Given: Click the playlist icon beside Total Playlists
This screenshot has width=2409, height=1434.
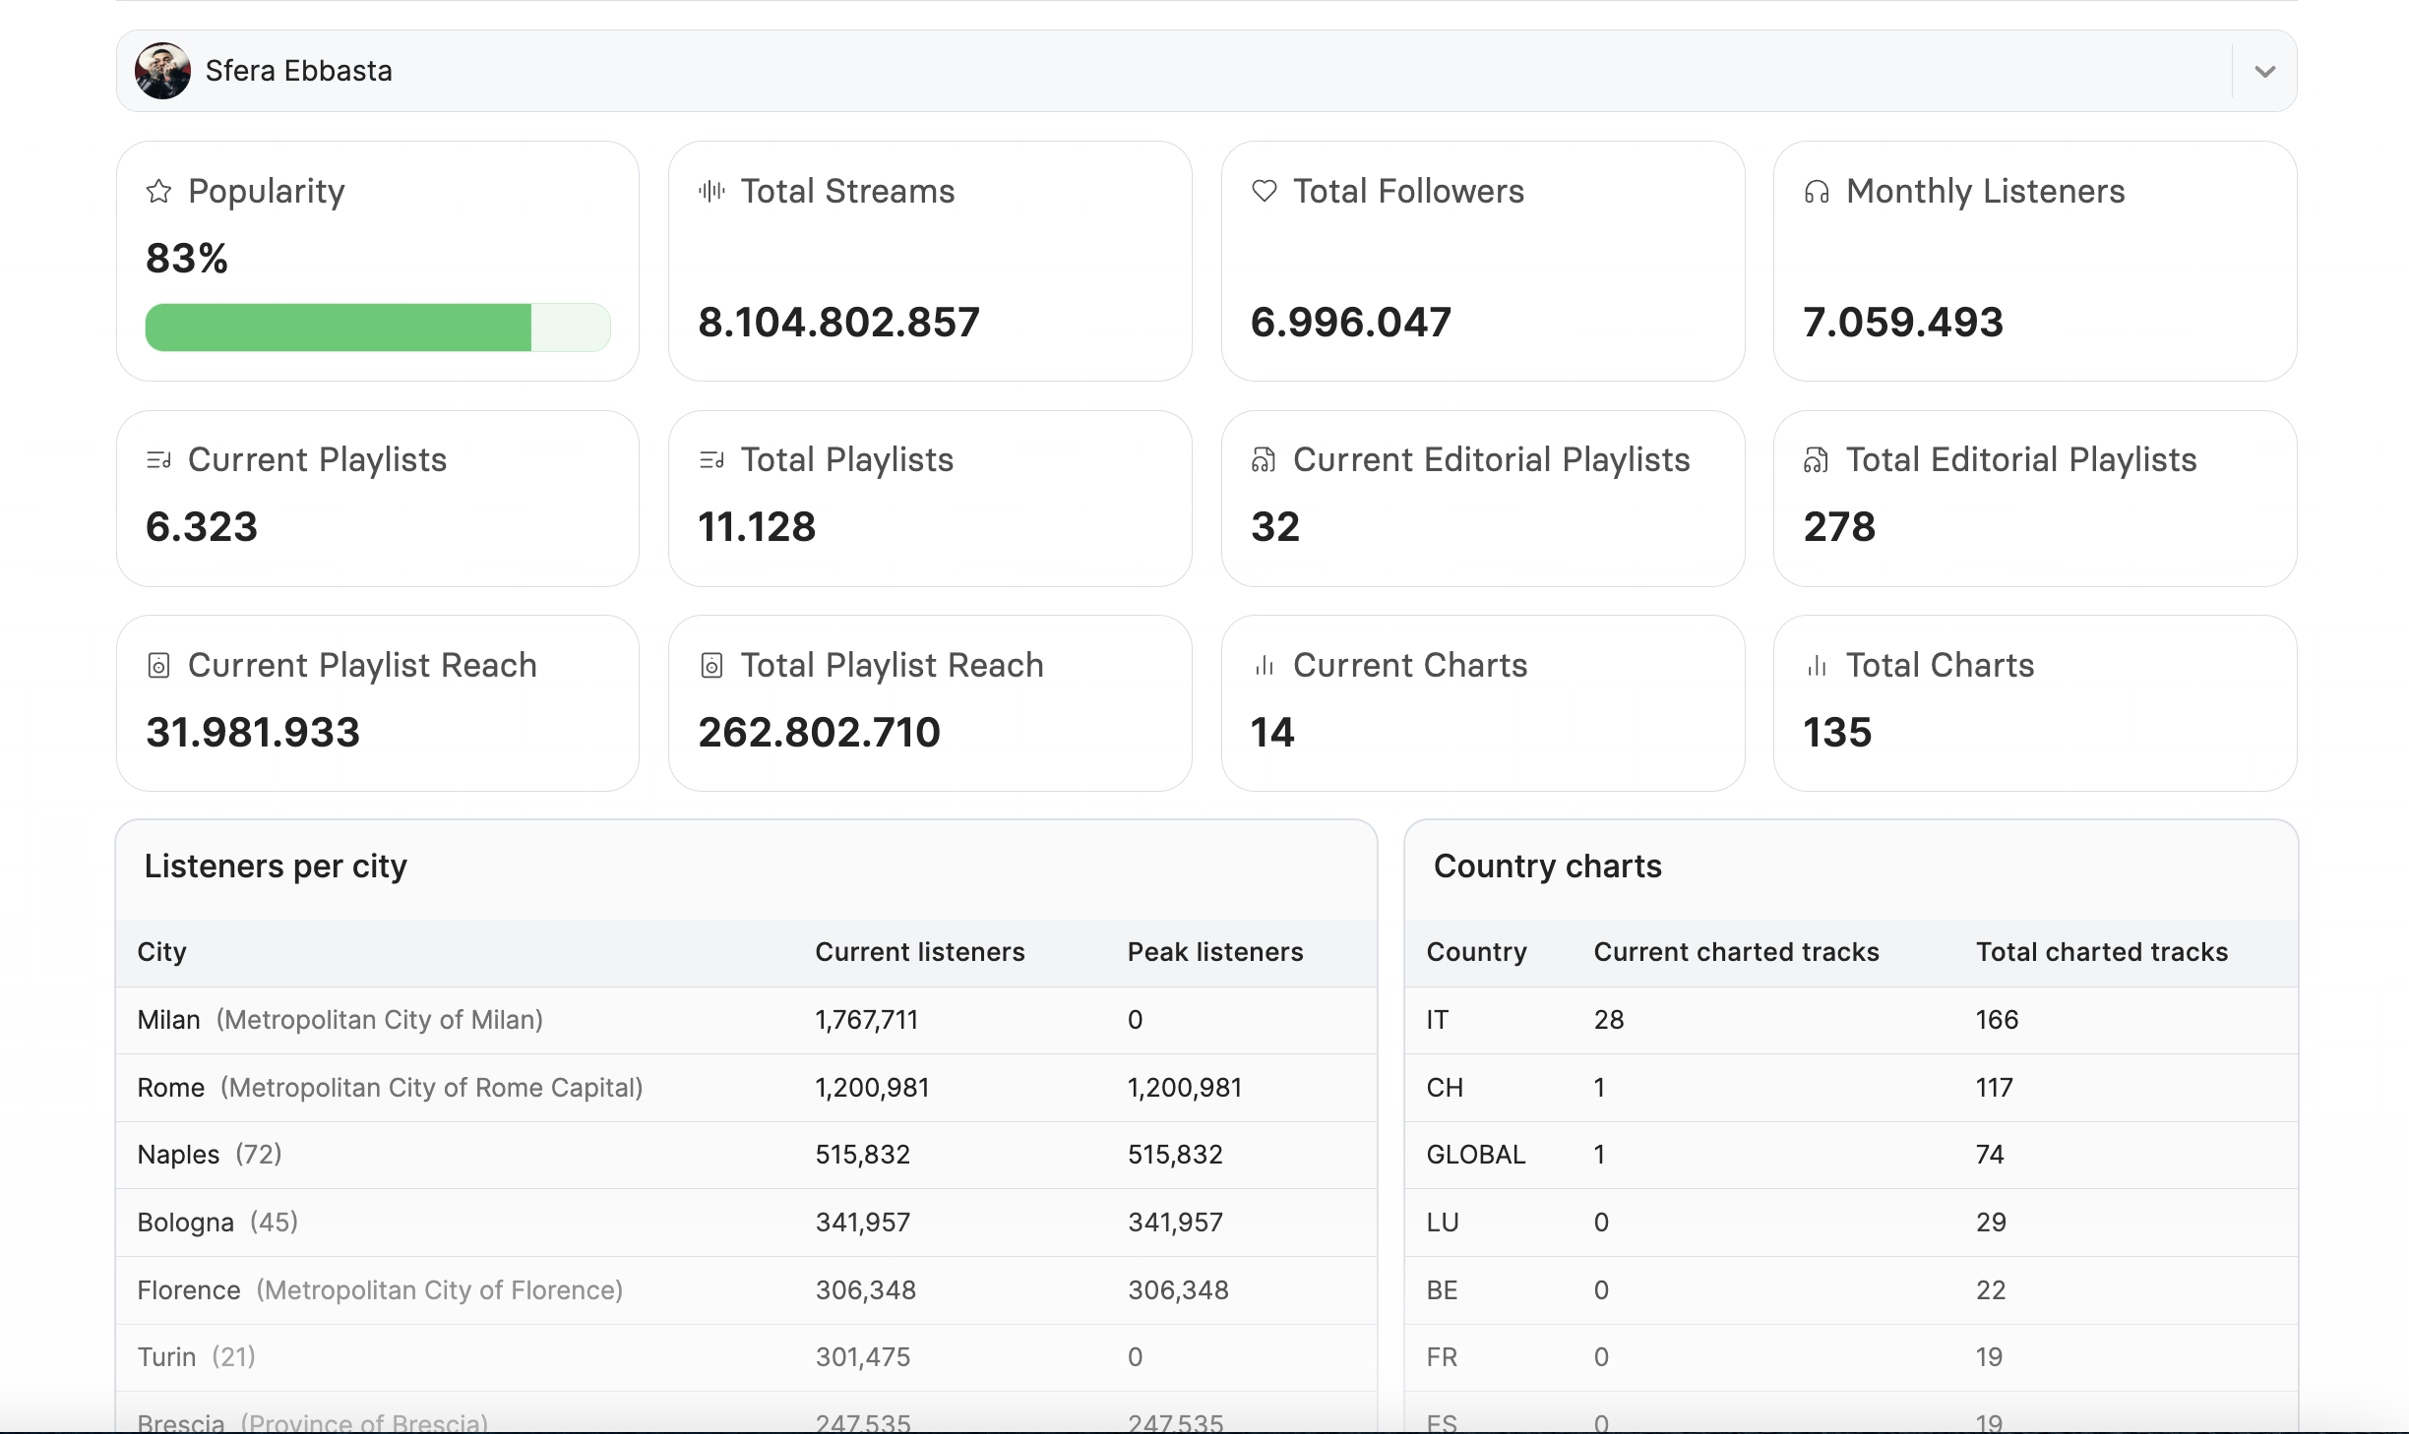Looking at the screenshot, I should point(711,459).
